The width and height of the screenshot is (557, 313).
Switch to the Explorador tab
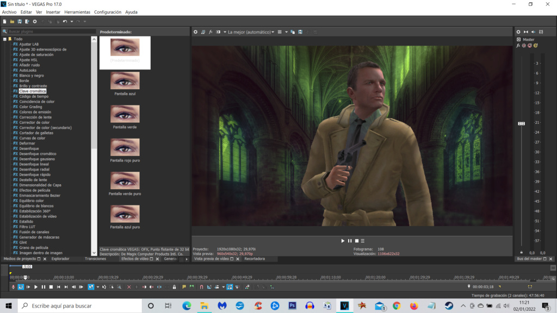60,259
